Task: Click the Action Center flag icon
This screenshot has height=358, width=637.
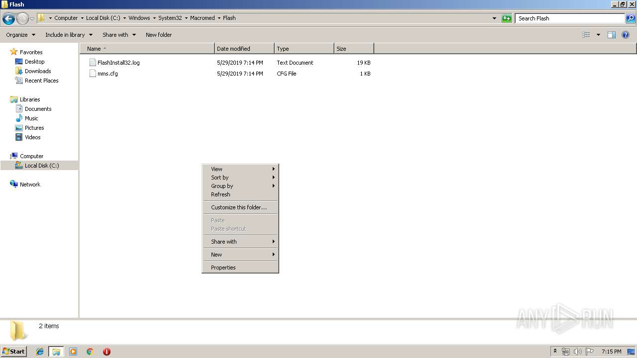Action: (x=590, y=352)
